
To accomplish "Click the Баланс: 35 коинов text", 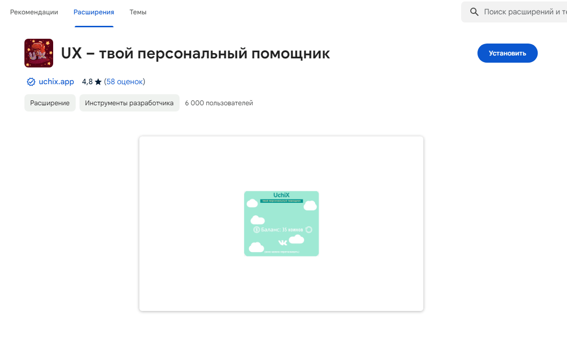I will click(x=282, y=230).
